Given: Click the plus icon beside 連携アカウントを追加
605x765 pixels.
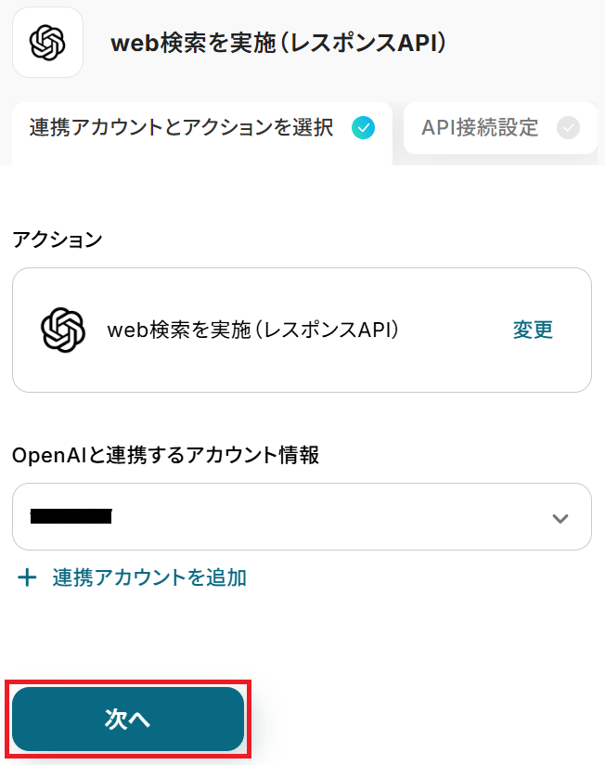Looking at the screenshot, I should (28, 577).
